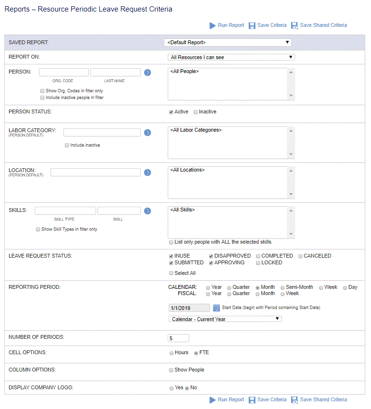Check List only people with ALL selected skills

pyautogui.click(x=171, y=242)
